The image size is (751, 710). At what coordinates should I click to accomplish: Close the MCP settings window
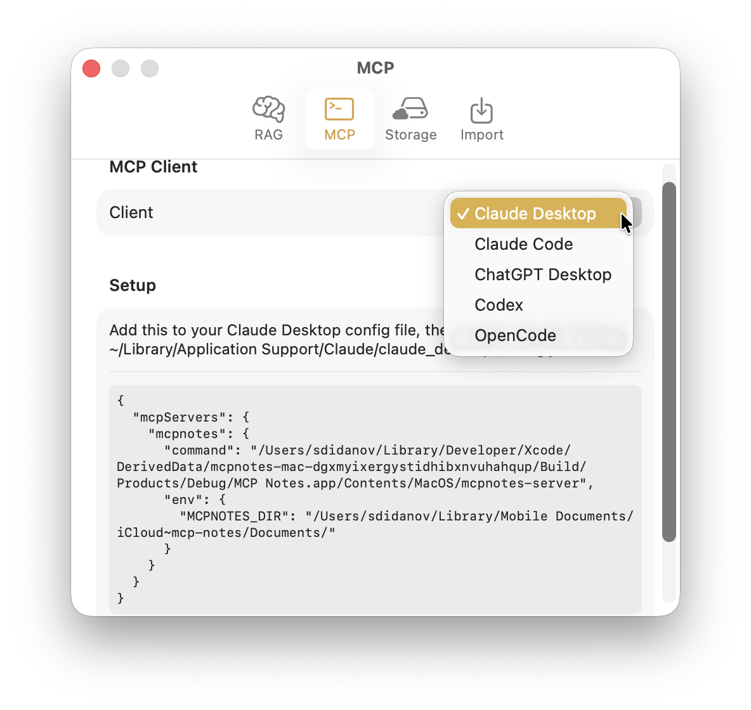coord(91,68)
